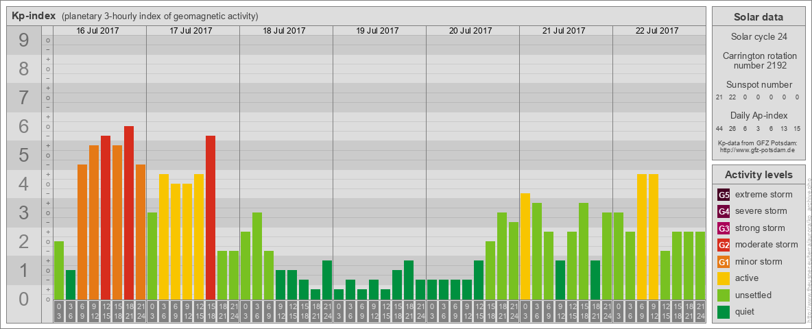Click the dark green quiet swatch
This screenshot has height=329, width=812.
click(x=724, y=312)
